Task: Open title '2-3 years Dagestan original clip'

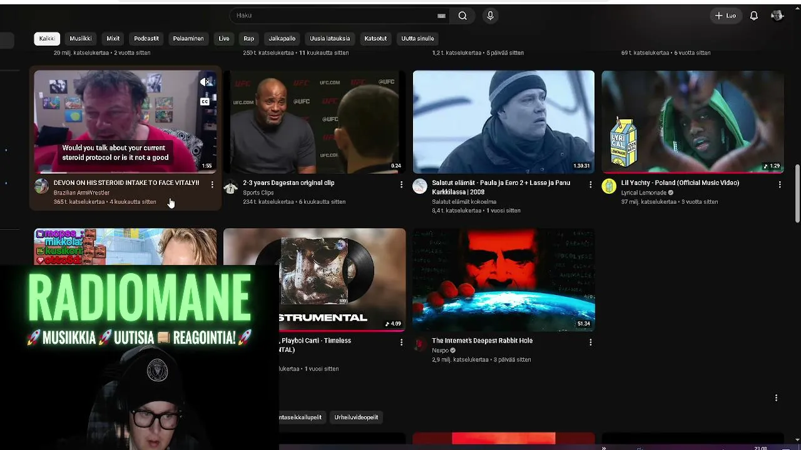Action: click(288, 183)
